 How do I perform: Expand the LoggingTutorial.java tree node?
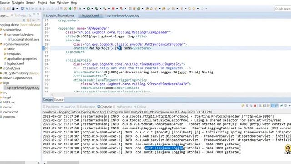coord(5,39)
